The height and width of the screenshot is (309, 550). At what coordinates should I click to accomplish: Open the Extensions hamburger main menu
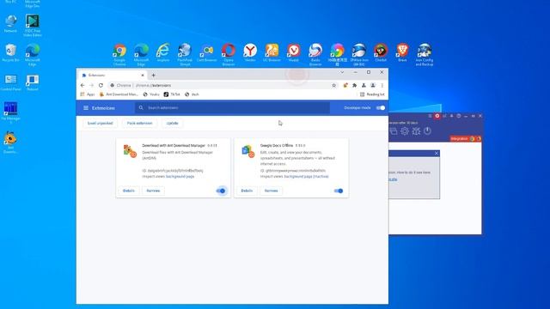tap(86, 108)
